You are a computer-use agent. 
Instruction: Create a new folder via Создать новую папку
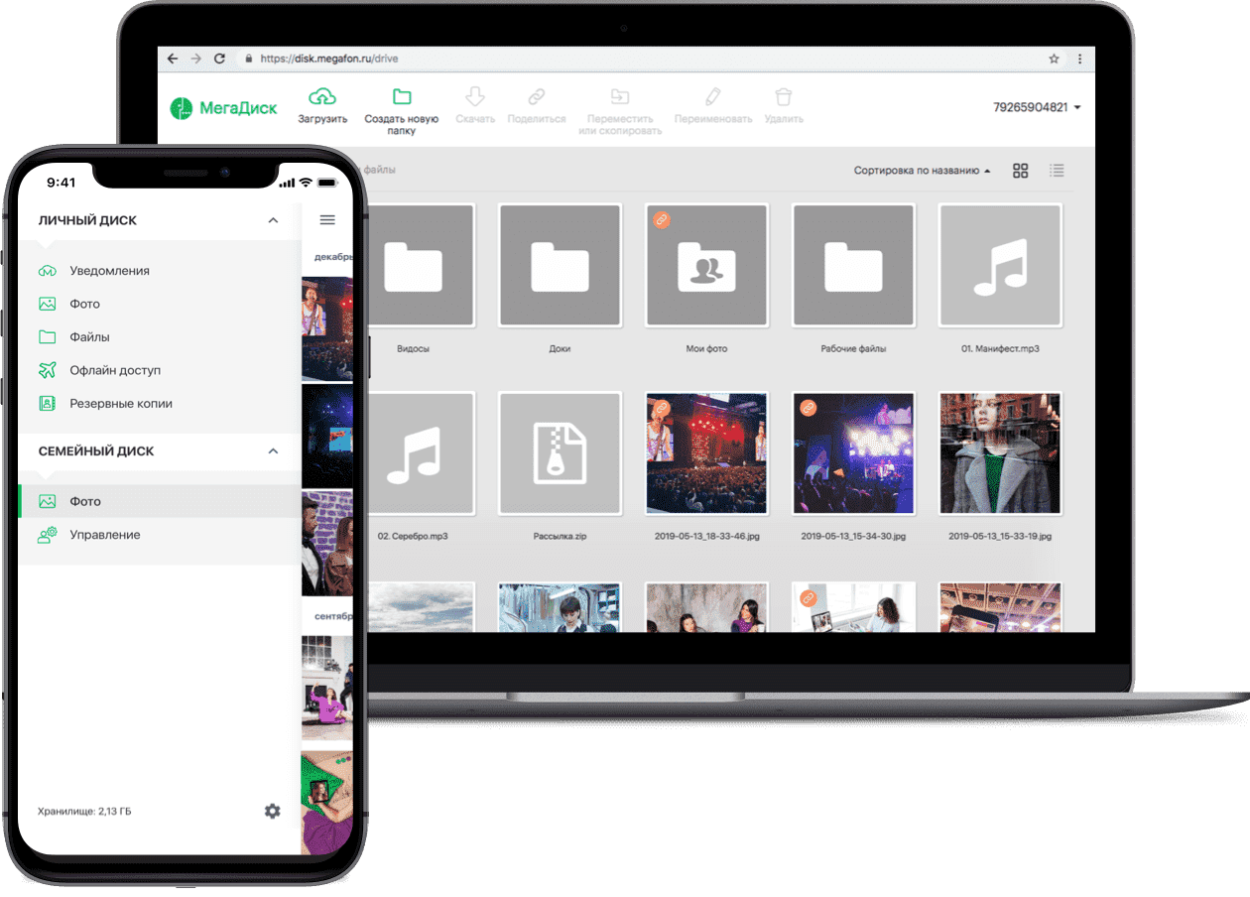(x=402, y=97)
